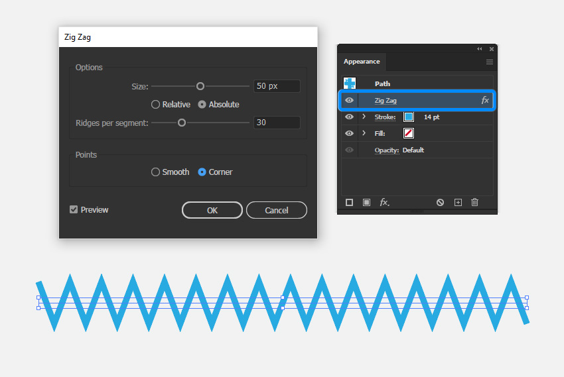Switch to the Appearance tab
Image resolution: width=564 pixels, height=377 pixels.
[362, 62]
